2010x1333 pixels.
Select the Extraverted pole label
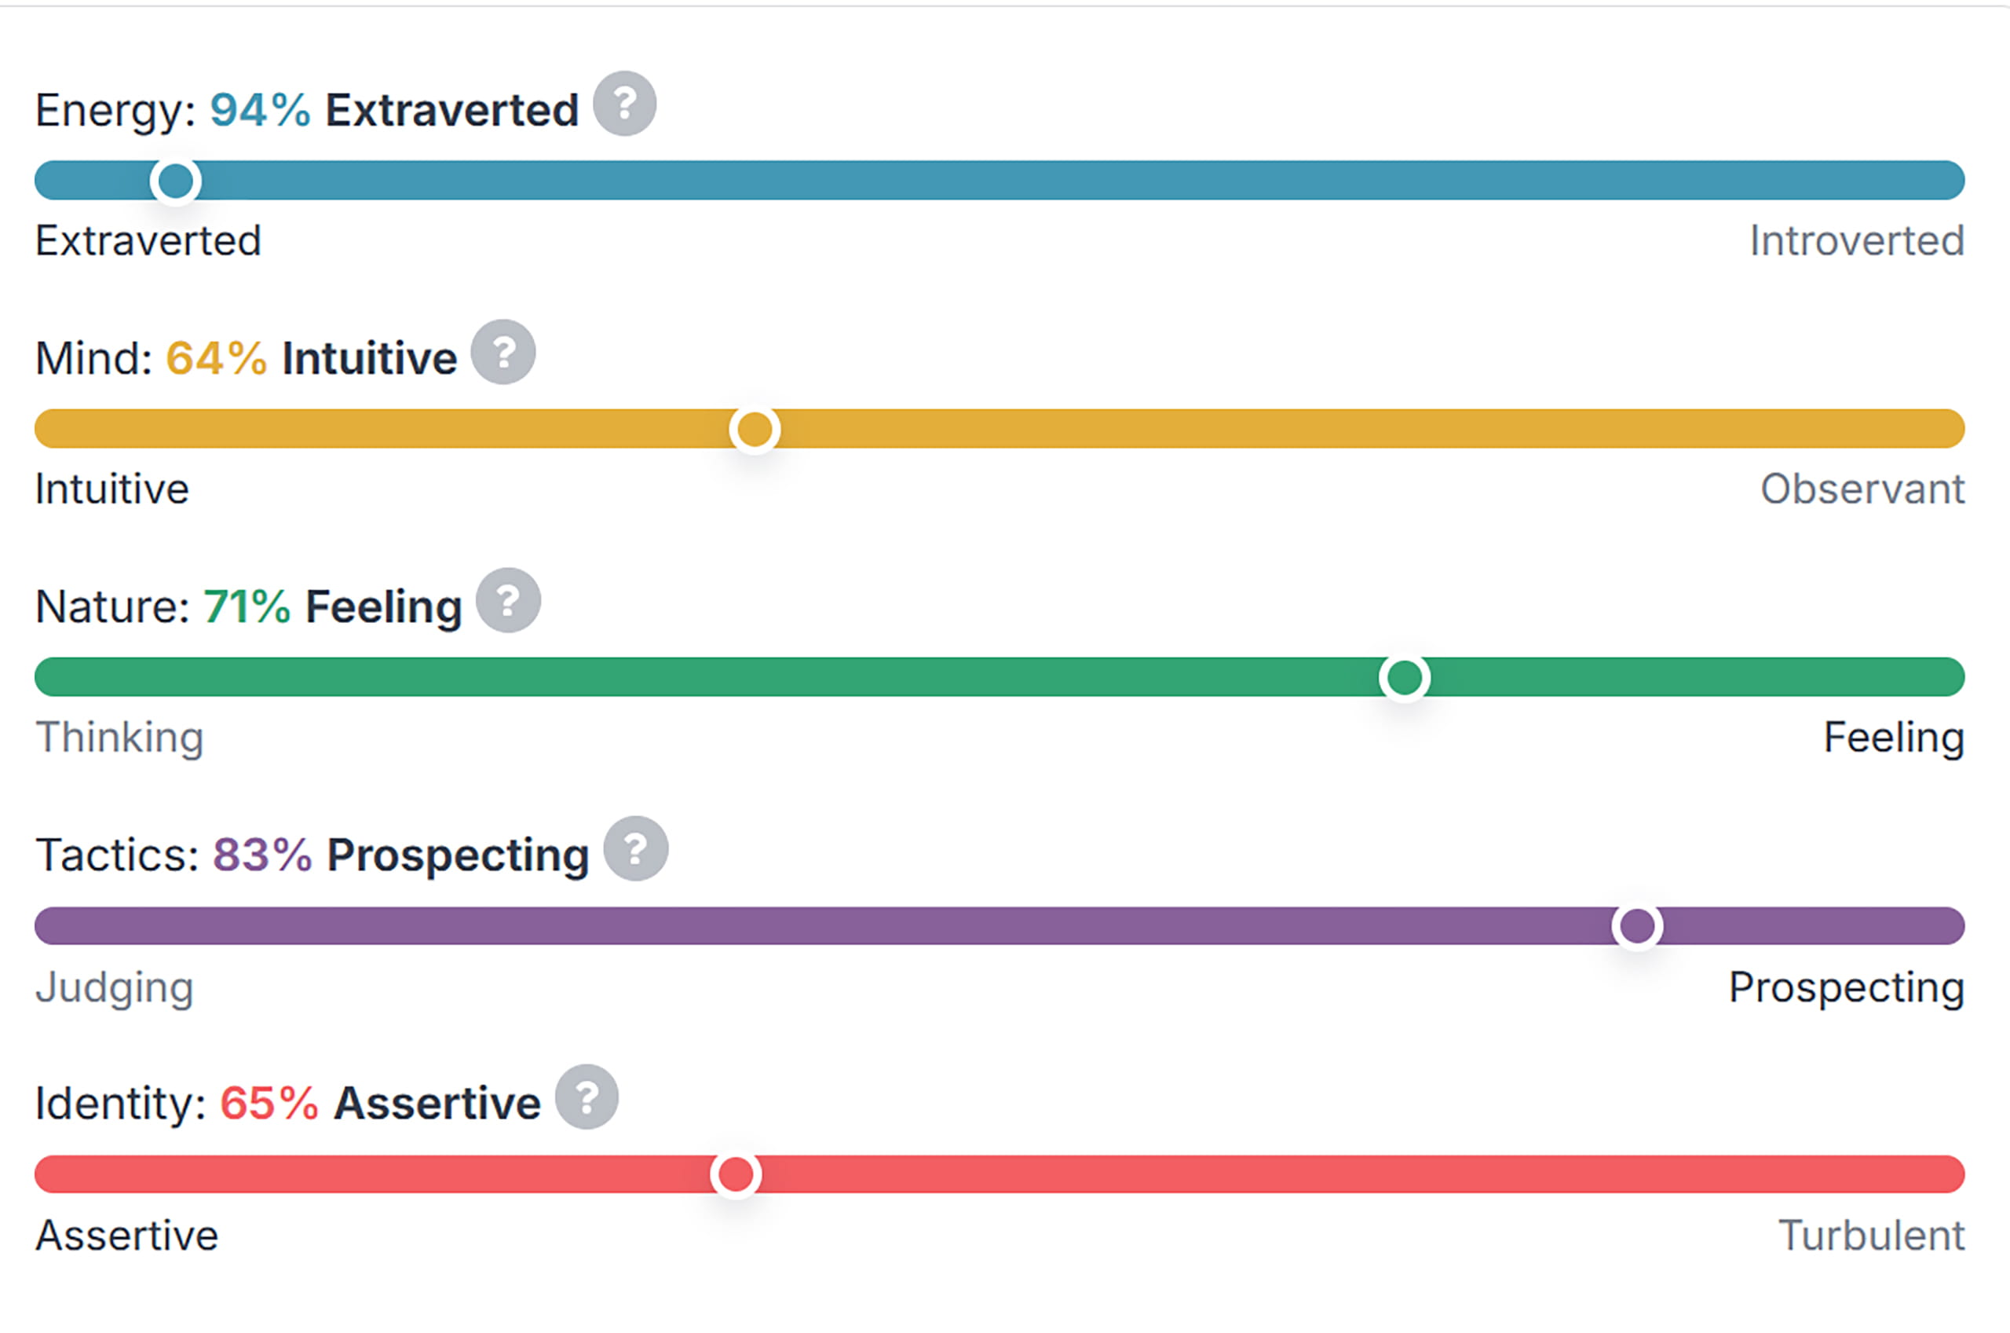click(x=147, y=240)
